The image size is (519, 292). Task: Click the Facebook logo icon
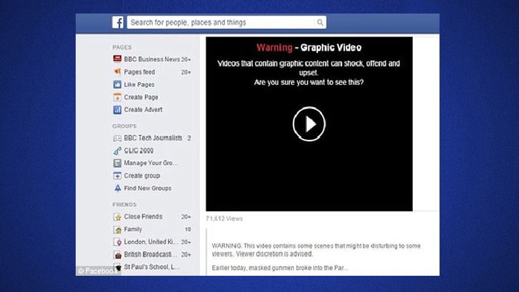tap(117, 23)
